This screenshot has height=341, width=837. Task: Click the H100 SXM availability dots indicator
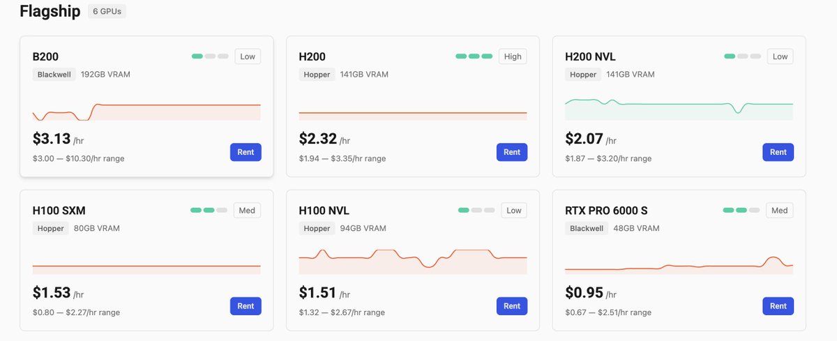[x=209, y=210]
